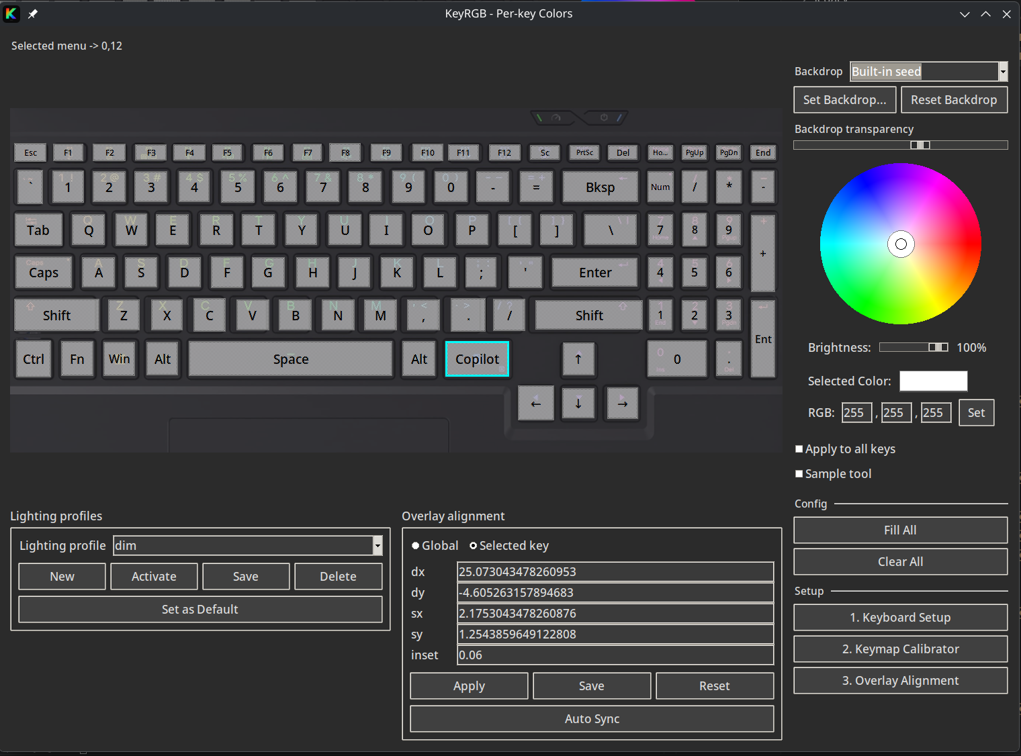Screen dimensions: 1021x756
Task: Select the Tab key
Action: point(38,230)
